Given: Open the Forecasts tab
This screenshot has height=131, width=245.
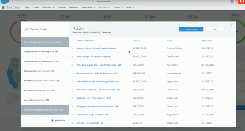Looking at the screenshot, I should click(x=62, y=7).
